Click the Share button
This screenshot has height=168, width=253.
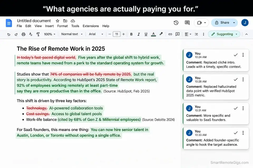coord(224,23)
